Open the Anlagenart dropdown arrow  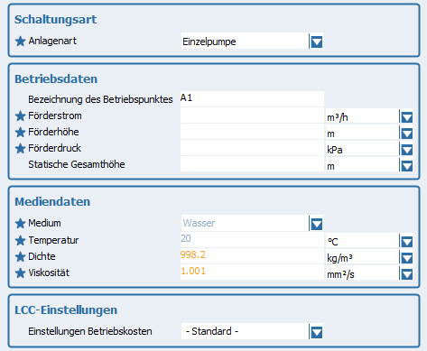(x=316, y=42)
